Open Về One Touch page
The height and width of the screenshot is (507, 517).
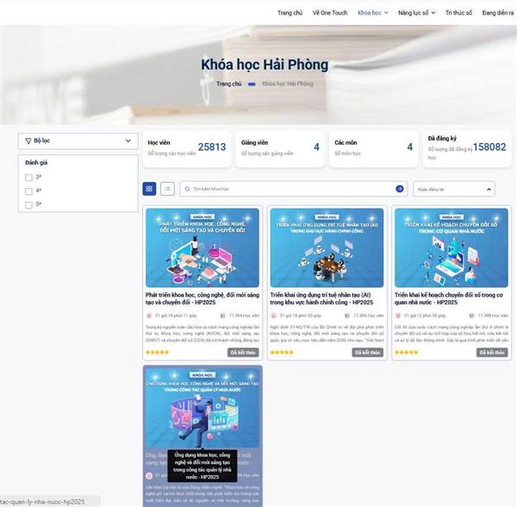[330, 13]
